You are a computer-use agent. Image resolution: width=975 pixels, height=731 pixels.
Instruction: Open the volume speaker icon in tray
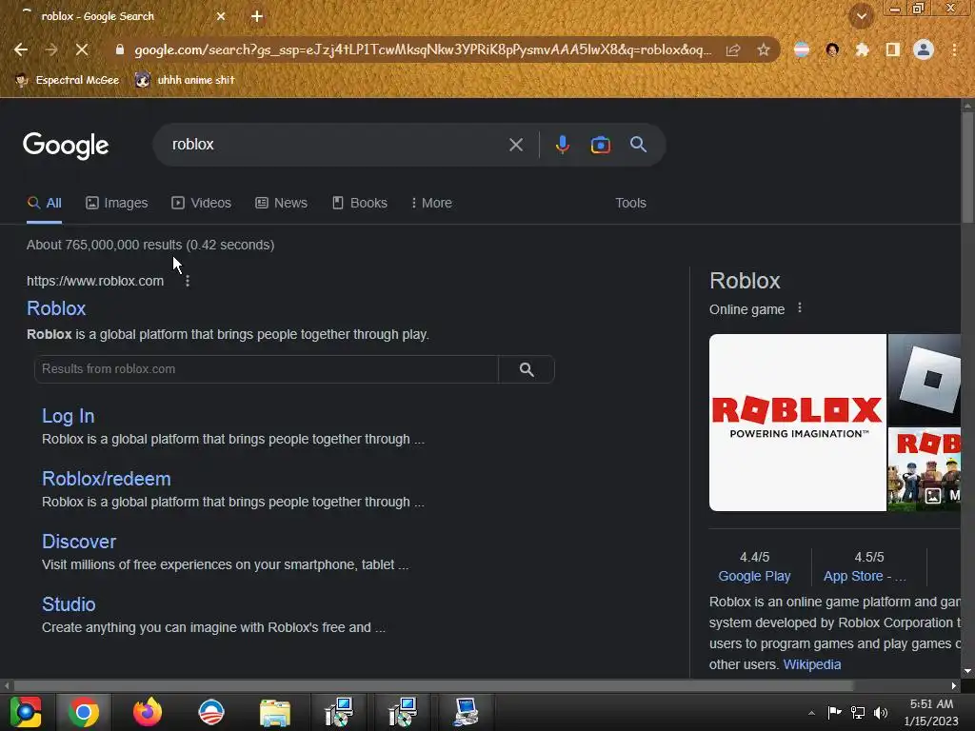click(881, 713)
